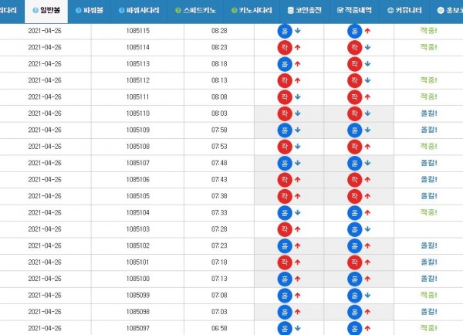Click the green icon beside 스피드키노
The height and width of the screenshot is (335, 463).
pos(178,11)
